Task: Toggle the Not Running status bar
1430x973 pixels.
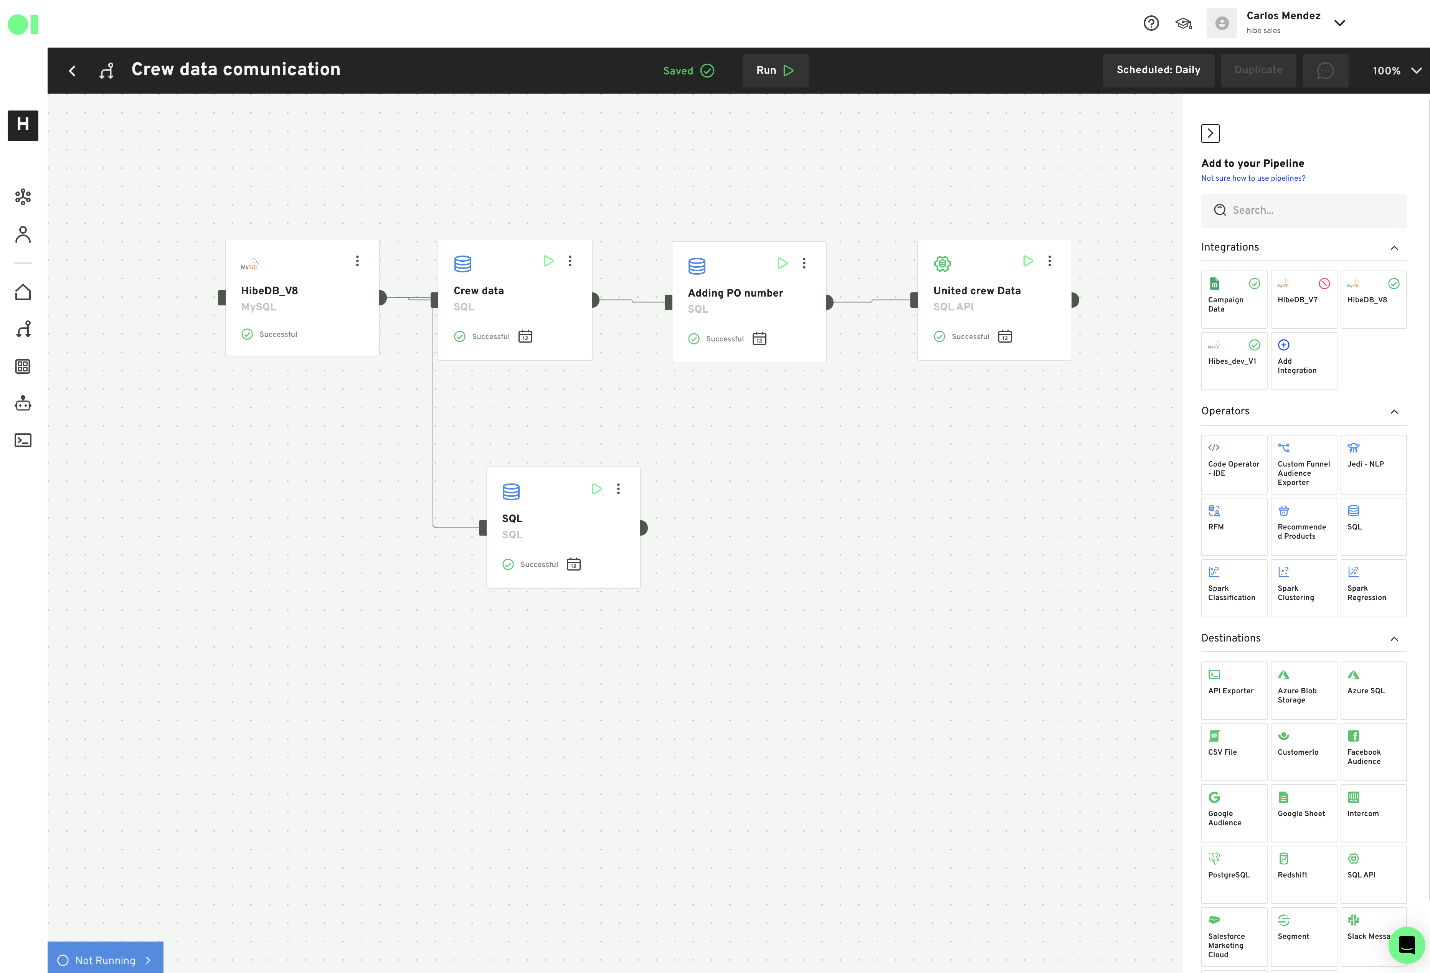Action: point(105,960)
